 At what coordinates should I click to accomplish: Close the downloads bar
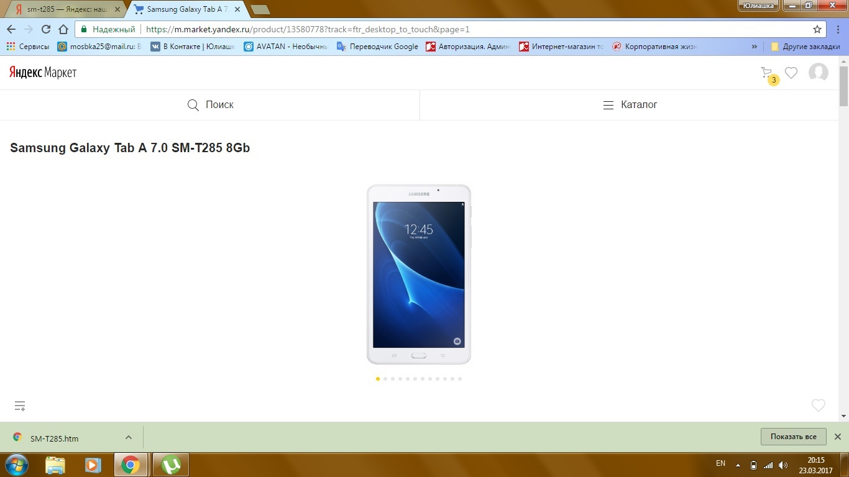click(837, 437)
